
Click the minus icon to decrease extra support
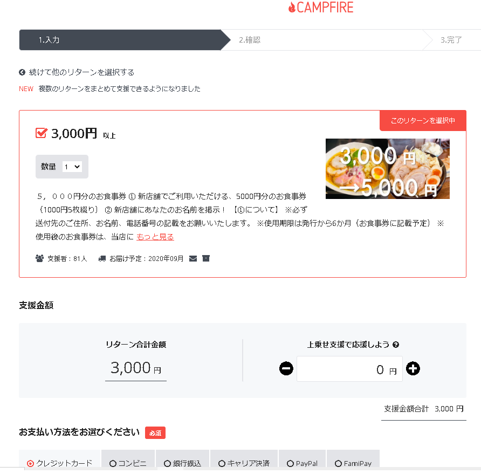tap(286, 368)
